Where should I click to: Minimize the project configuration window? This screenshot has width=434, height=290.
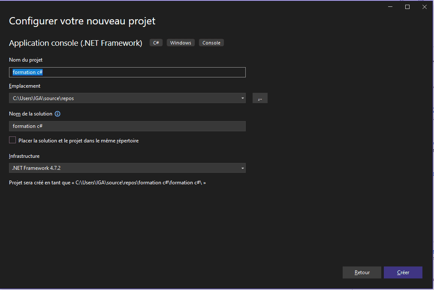point(390,7)
